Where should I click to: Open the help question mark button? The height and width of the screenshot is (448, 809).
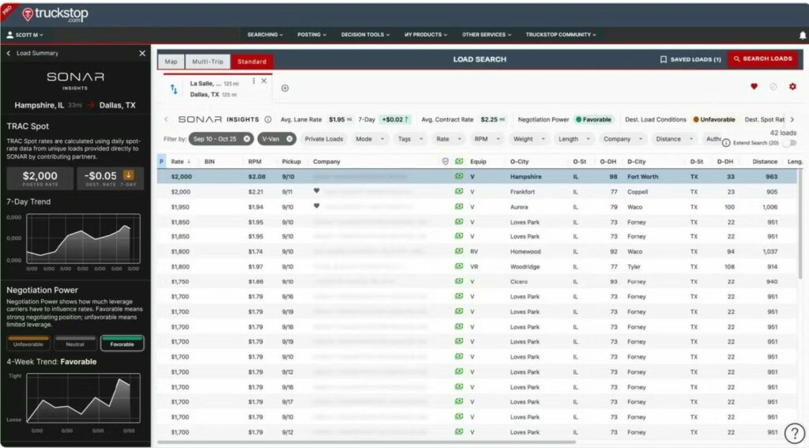click(795, 433)
